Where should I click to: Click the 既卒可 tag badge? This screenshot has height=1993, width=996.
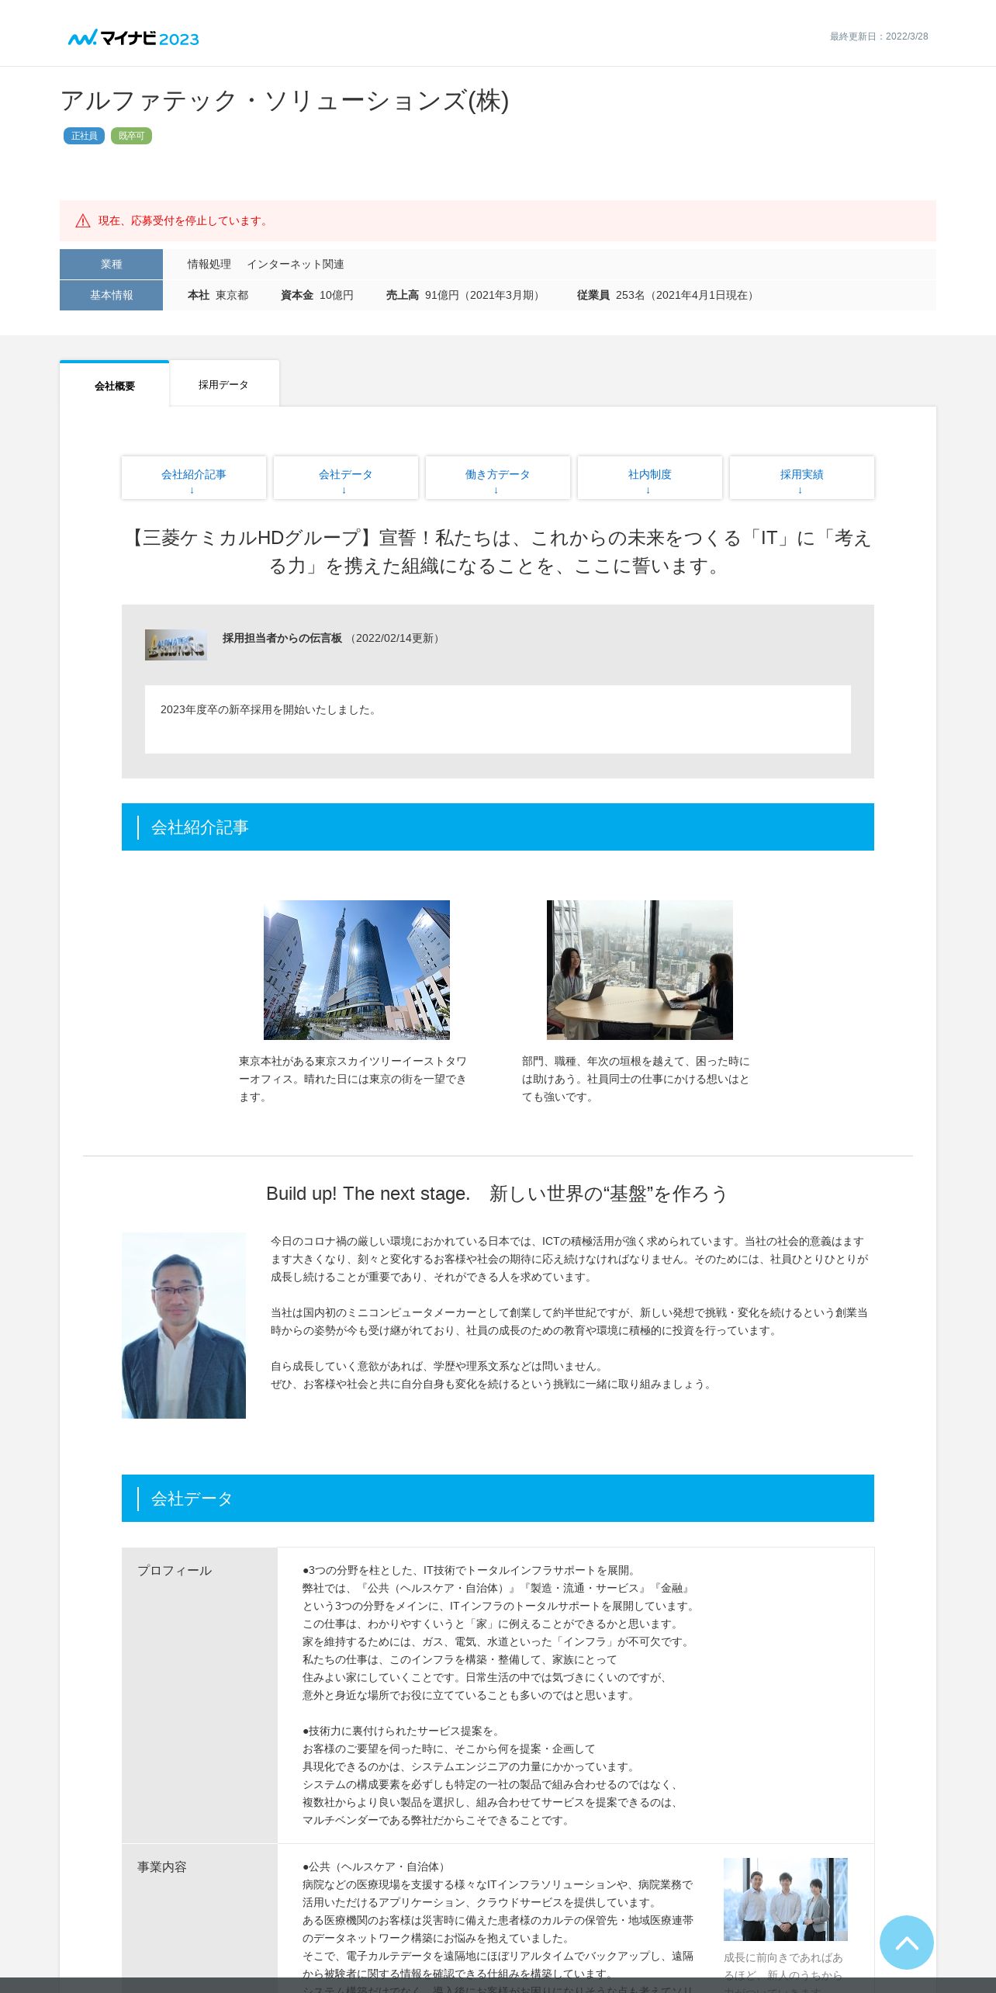click(131, 136)
